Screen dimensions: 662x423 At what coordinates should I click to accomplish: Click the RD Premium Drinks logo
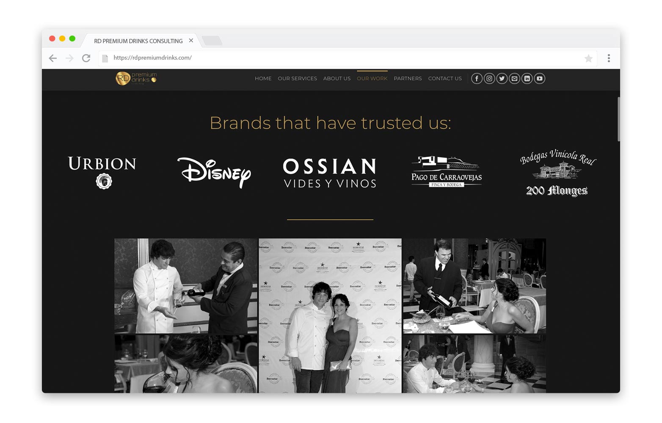tap(135, 79)
